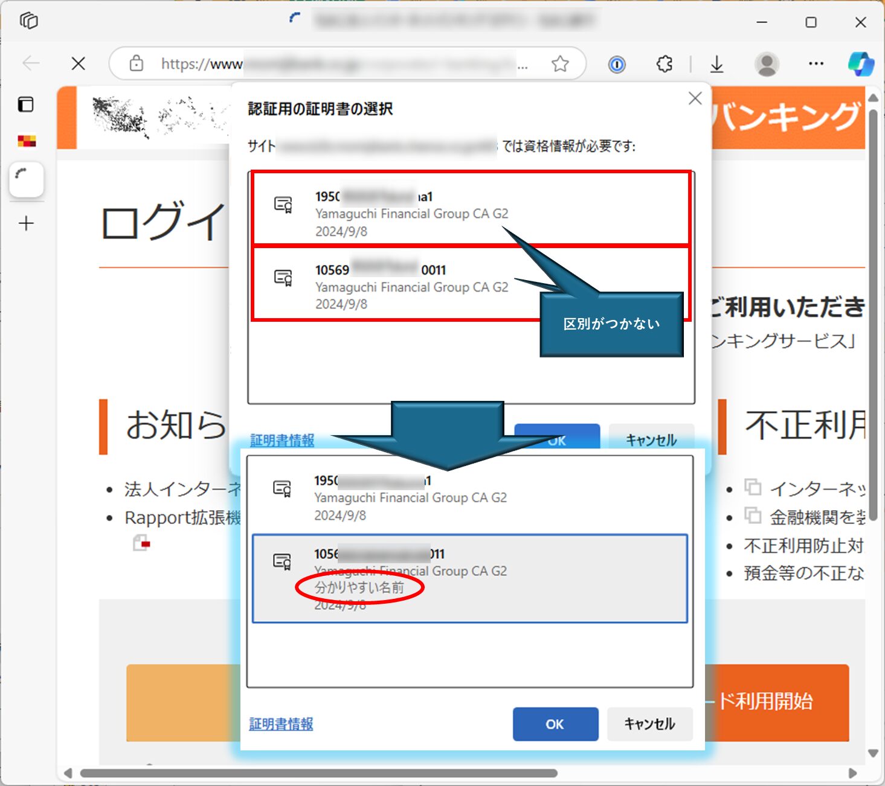
Task: Maximize the browser window
Action: pyautogui.click(x=811, y=22)
